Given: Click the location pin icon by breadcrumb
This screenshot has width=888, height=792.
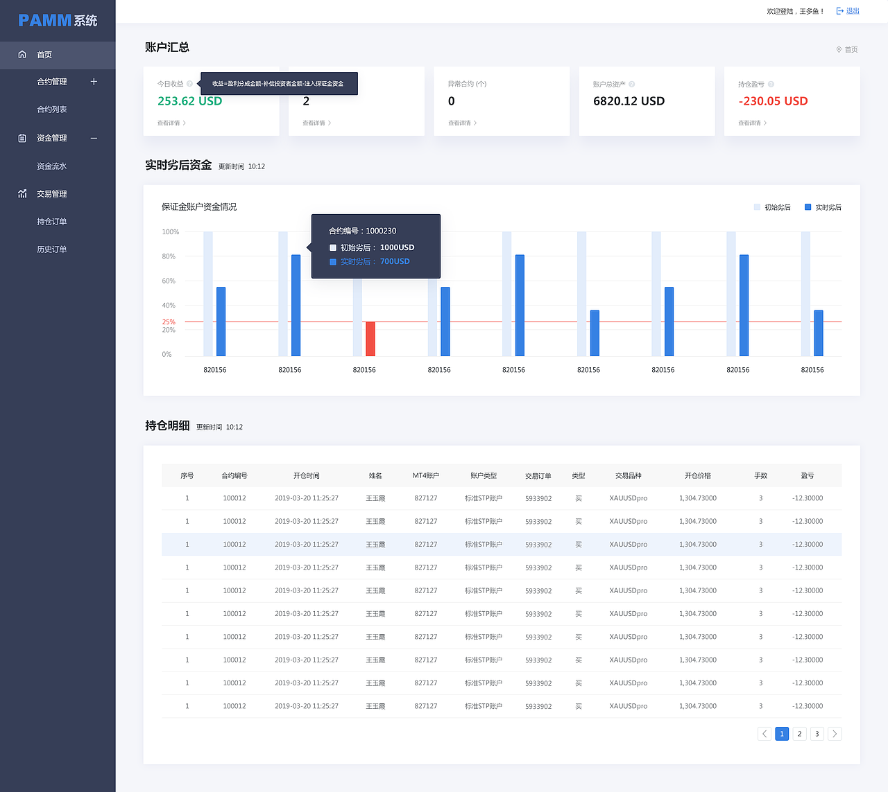Looking at the screenshot, I should pos(839,50).
